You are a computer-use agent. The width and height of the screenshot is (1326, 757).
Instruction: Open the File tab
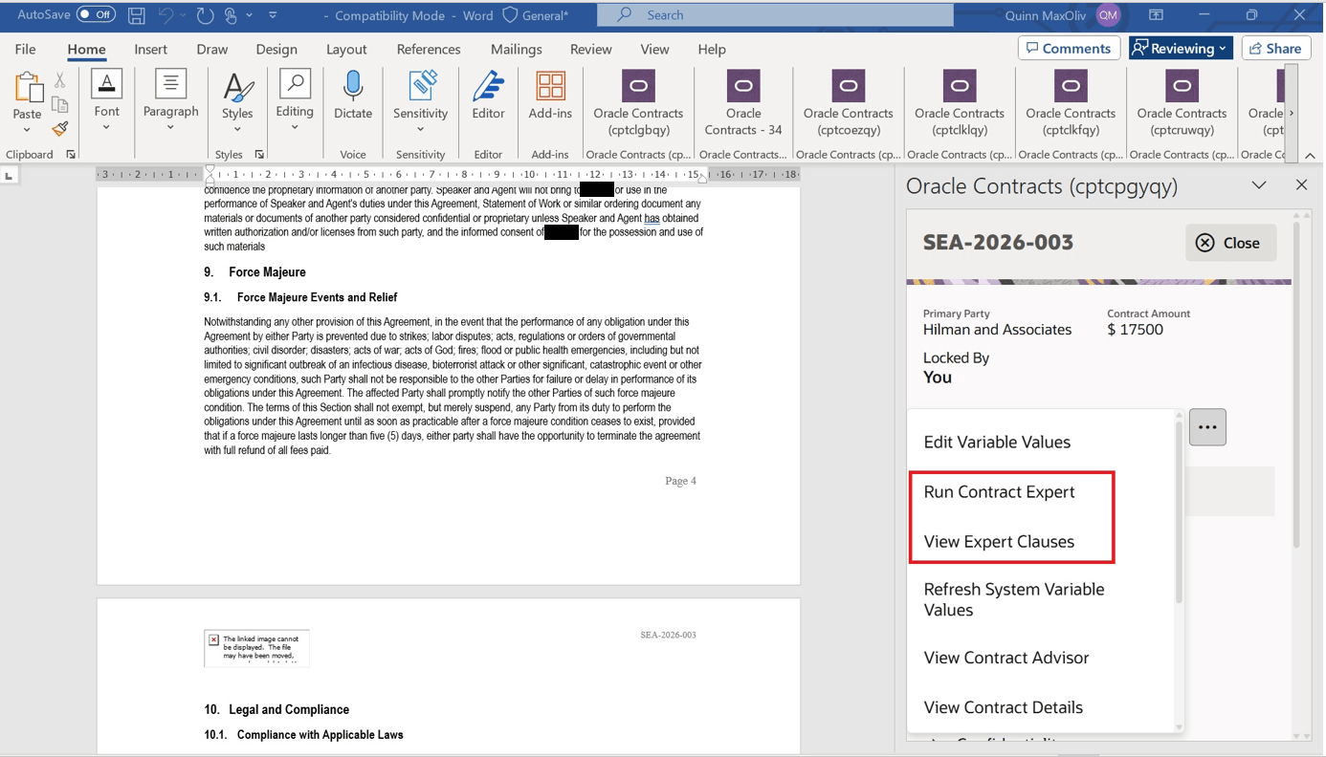(x=25, y=49)
